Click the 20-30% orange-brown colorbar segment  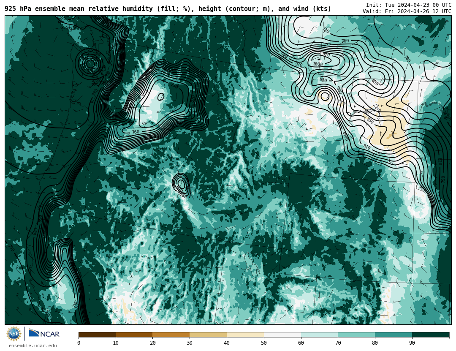(x=171, y=335)
